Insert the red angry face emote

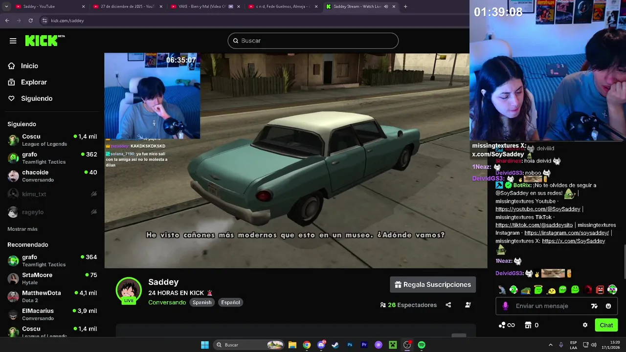pos(600,289)
